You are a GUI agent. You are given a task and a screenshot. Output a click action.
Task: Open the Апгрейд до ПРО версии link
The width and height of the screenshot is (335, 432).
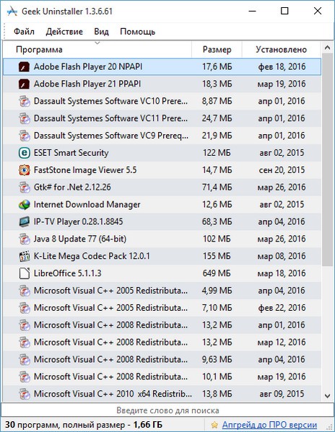tap(269, 425)
